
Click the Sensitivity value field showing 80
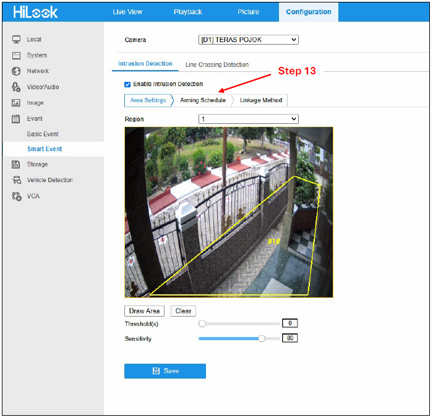coord(290,338)
